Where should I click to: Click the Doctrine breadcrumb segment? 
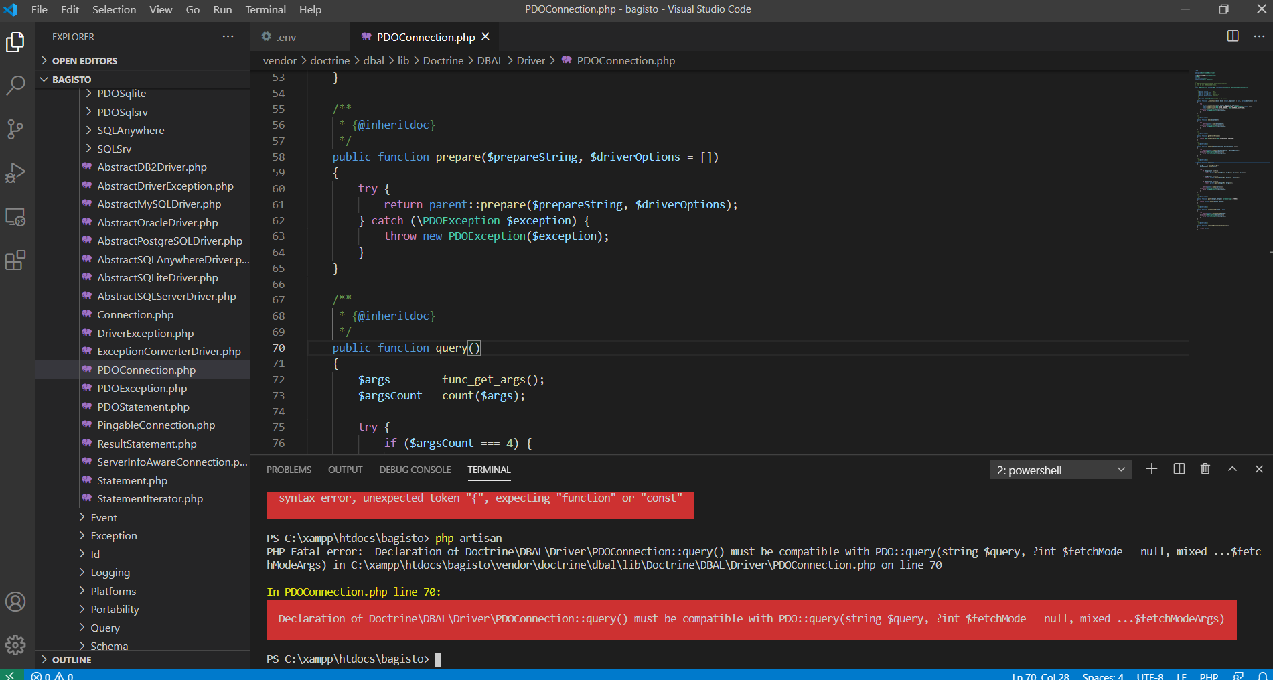tap(443, 60)
